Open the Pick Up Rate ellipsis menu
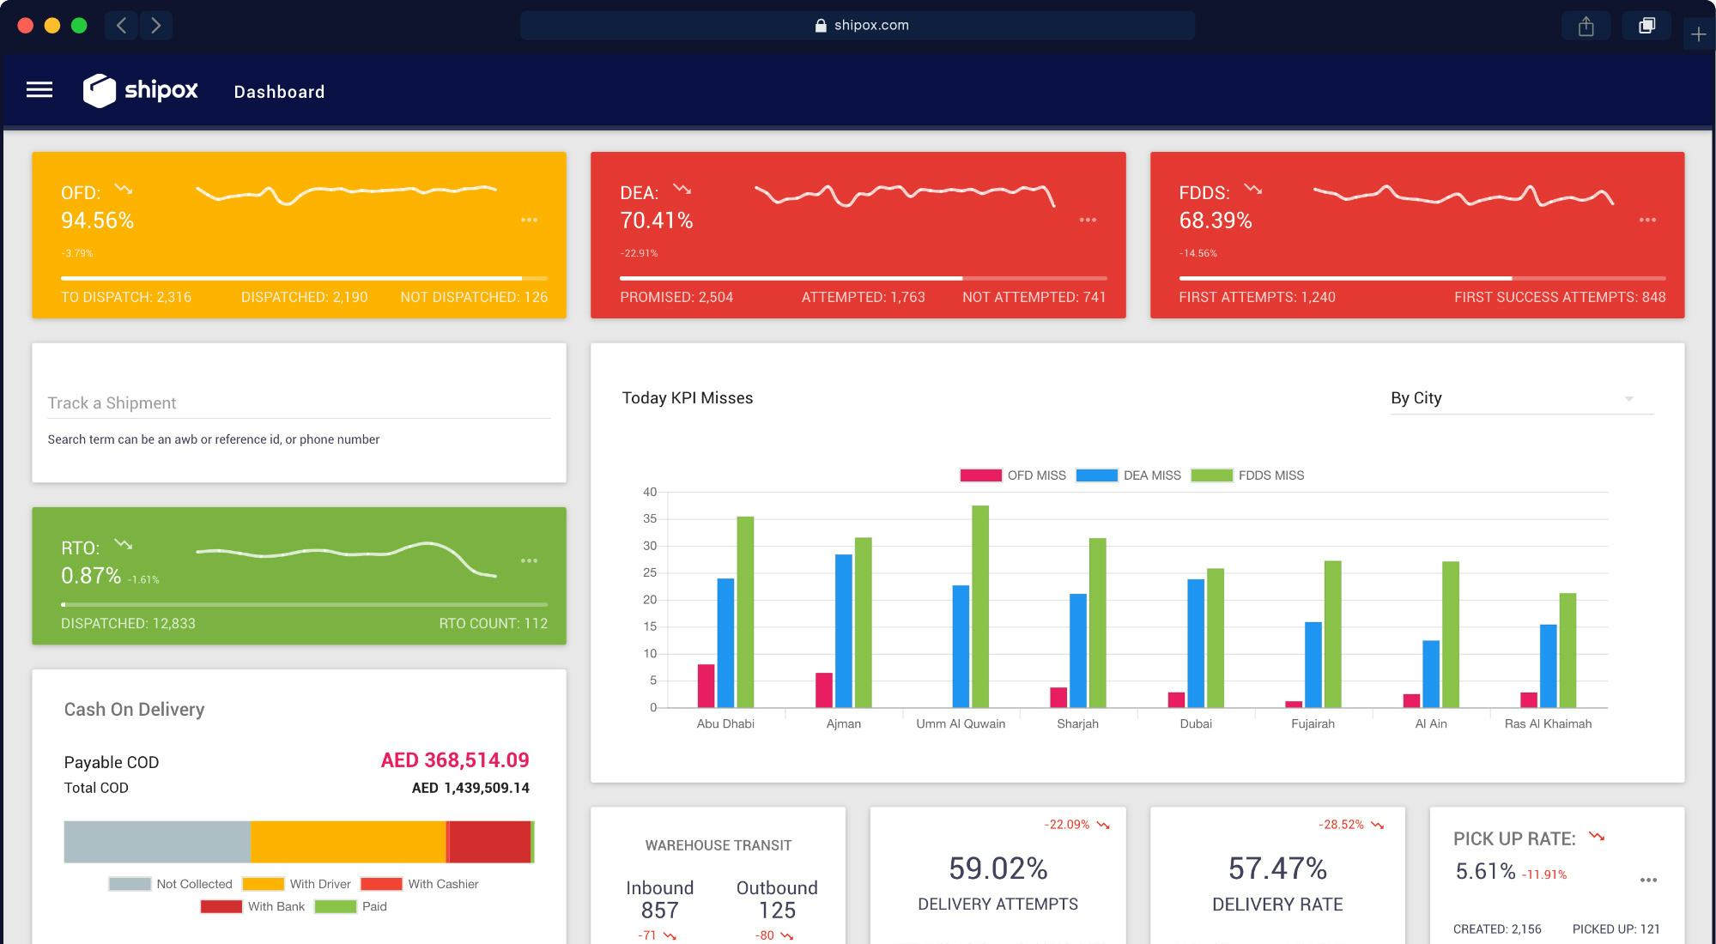This screenshot has height=944, width=1716. [x=1648, y=880]
